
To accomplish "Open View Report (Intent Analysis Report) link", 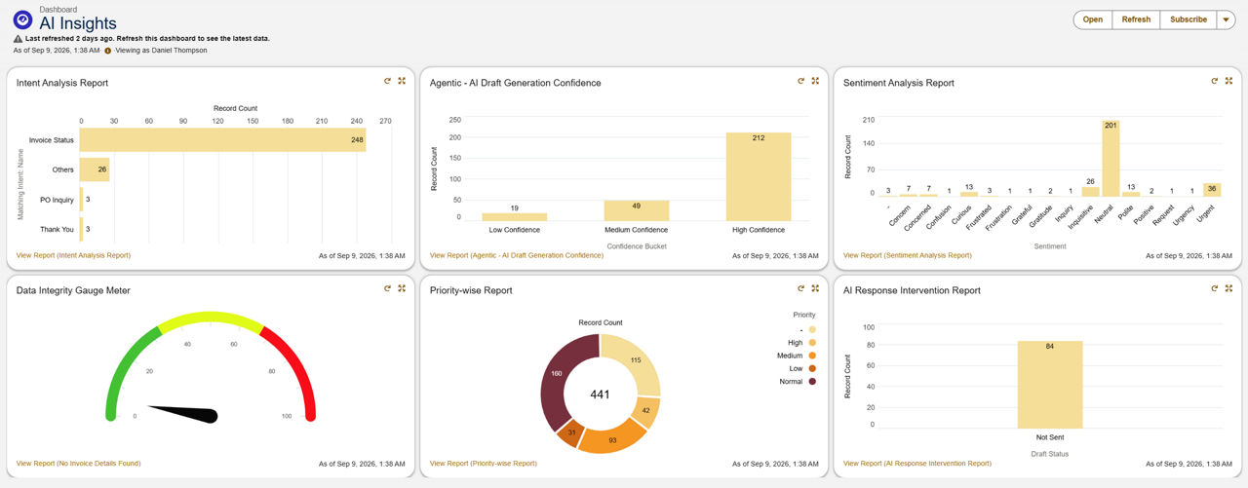I will pyautogui.click(x=73, y=255).
